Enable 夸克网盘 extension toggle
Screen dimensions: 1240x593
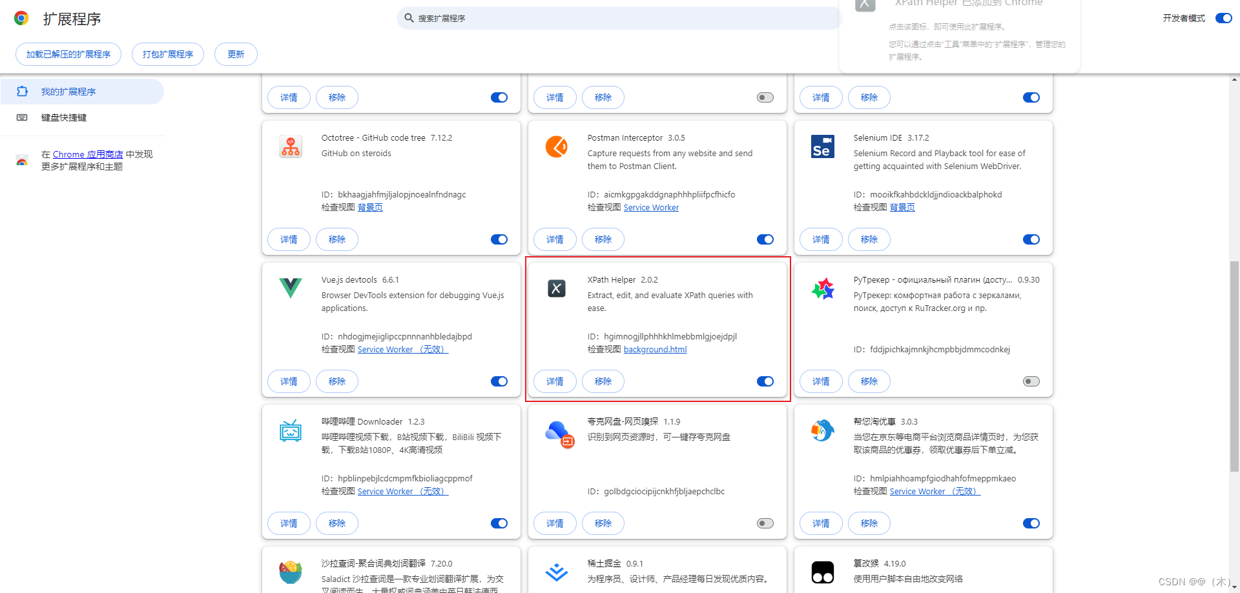[765, 523]
